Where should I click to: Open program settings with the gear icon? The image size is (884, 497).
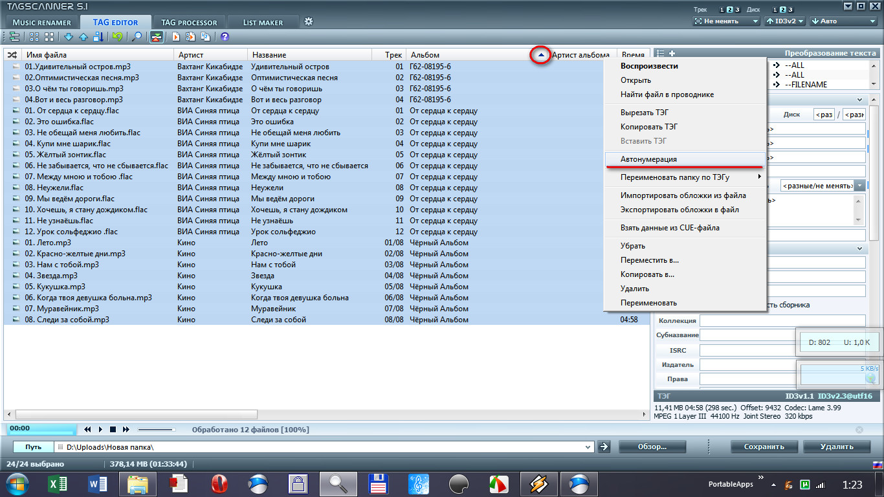tap(309, 21)
